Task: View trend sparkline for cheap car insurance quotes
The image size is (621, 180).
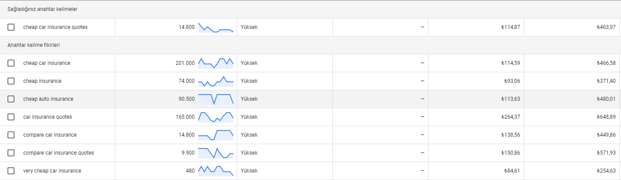Action: click(216, 27)
